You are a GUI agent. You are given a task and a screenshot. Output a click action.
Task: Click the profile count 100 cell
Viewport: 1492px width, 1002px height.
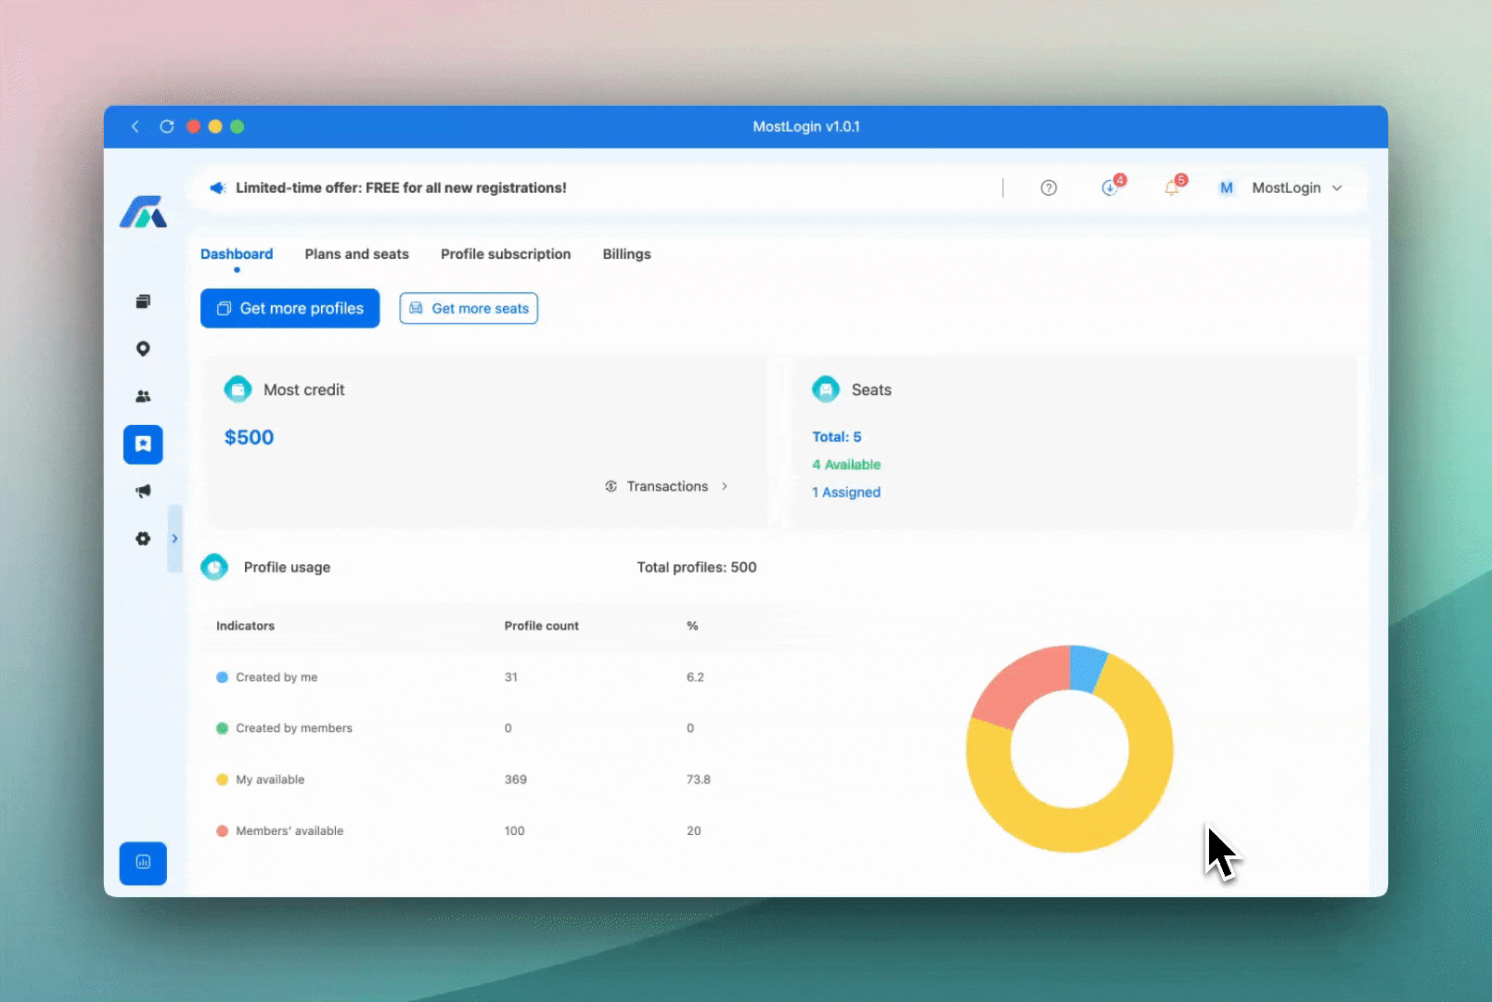click(515, 830)
